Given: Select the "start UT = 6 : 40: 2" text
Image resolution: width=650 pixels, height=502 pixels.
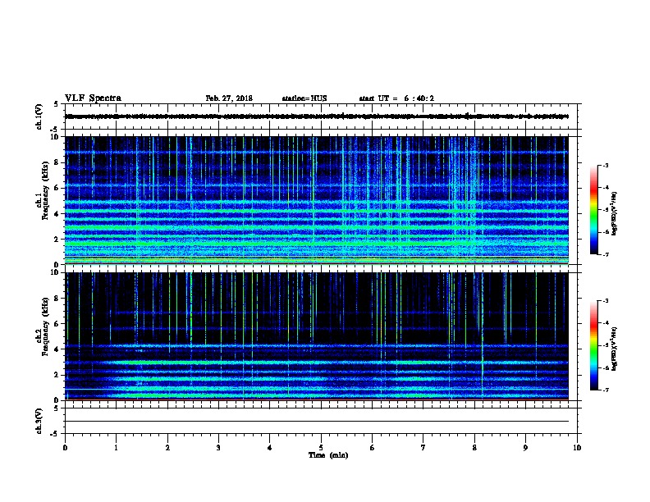Looking at the screenshot, I should pos(396,98).
